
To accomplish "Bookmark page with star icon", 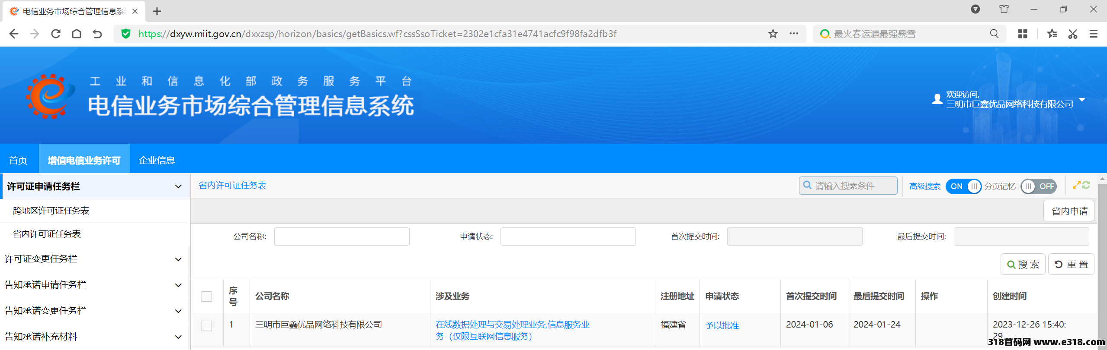I will coord(773,34).
